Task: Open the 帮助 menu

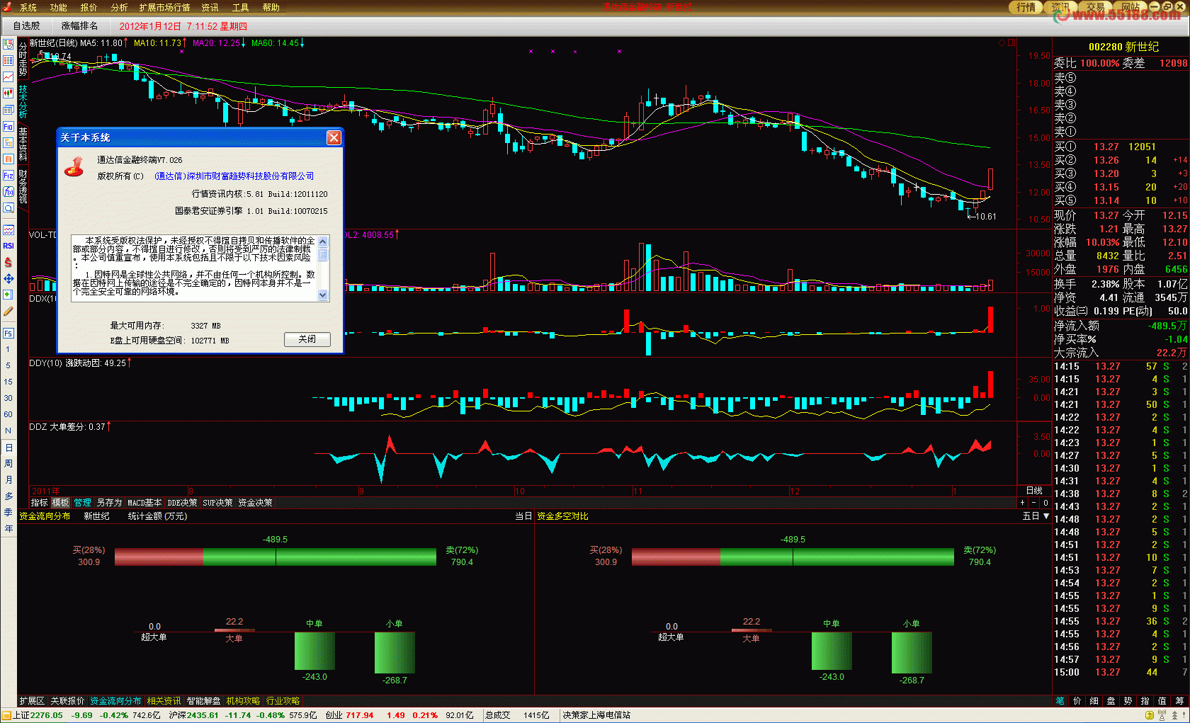Action: 271,8
